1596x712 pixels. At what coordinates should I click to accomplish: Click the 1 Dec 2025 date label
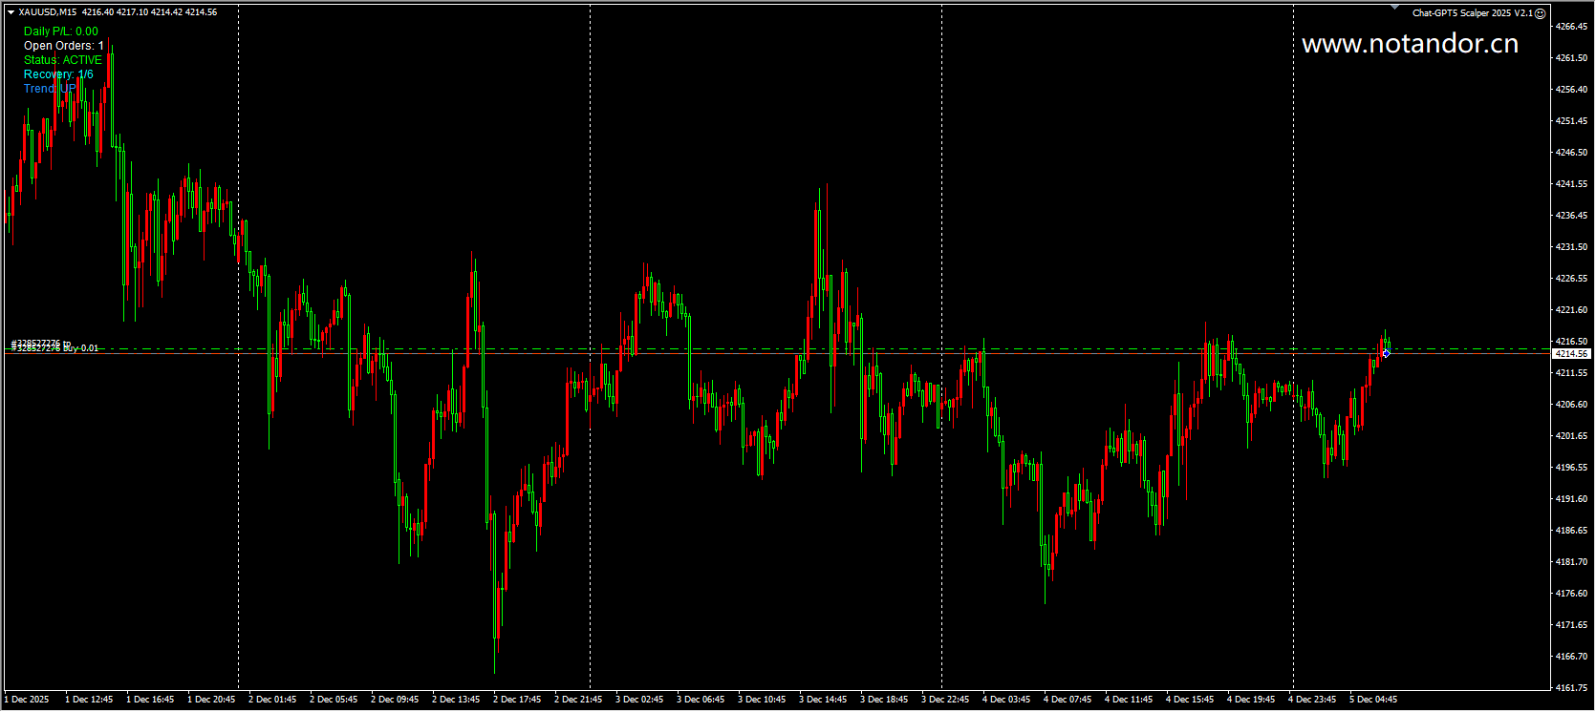point(27,700)
